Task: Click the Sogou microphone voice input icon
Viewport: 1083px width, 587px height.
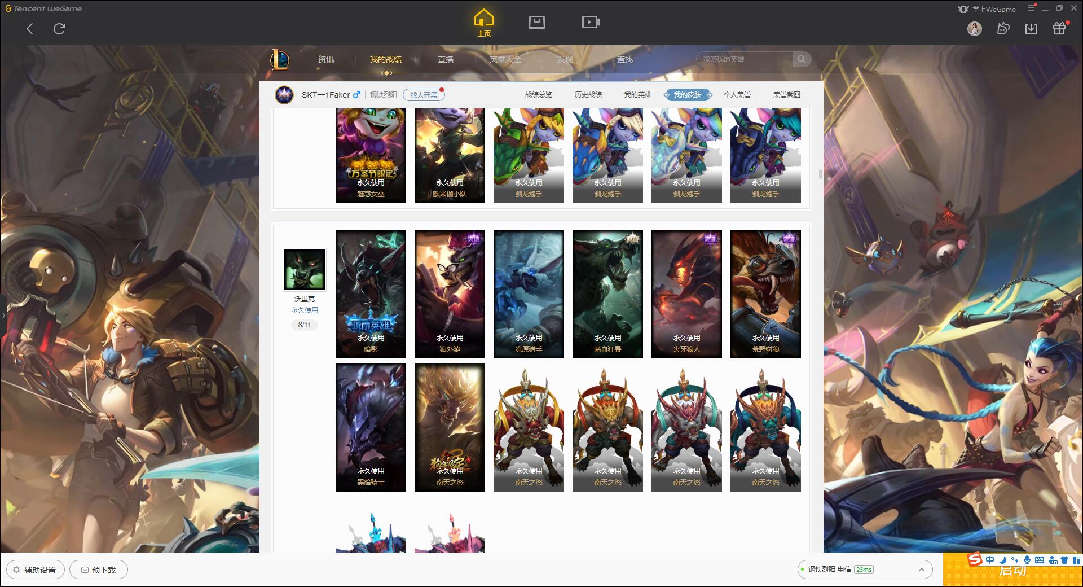Action: pyautogui.click(x=1027, y=560)
